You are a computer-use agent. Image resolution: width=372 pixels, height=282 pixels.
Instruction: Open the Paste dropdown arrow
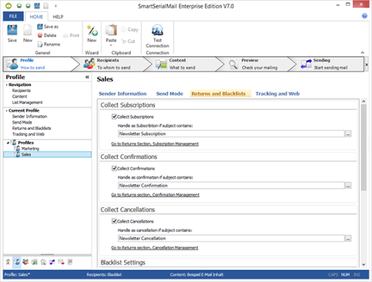coord(111,45)
